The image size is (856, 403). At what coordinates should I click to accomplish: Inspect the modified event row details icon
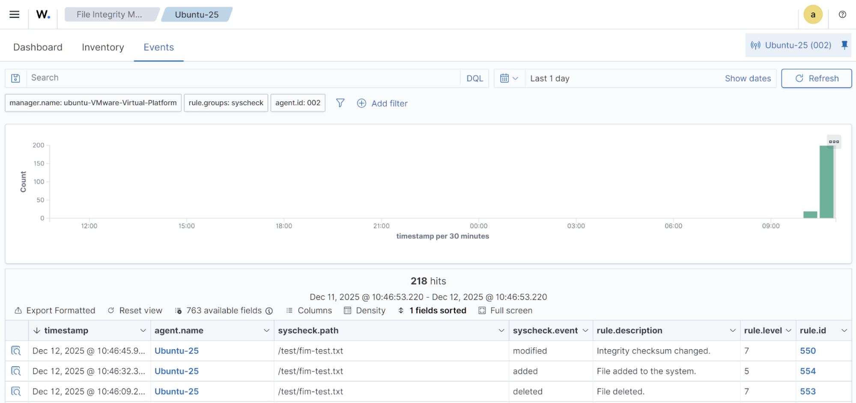click(16, 351)
